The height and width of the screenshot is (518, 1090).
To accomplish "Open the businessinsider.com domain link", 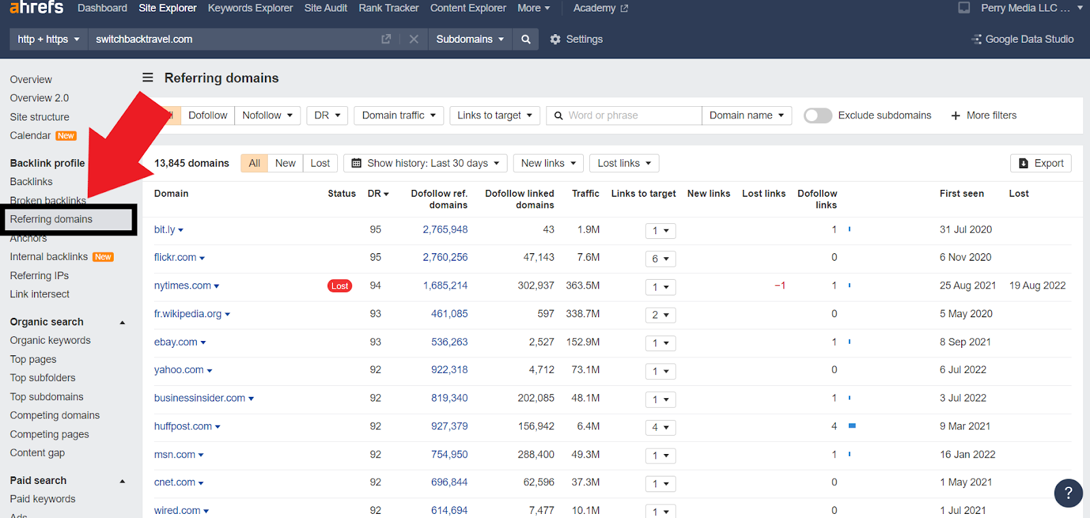I will [200, 398].
